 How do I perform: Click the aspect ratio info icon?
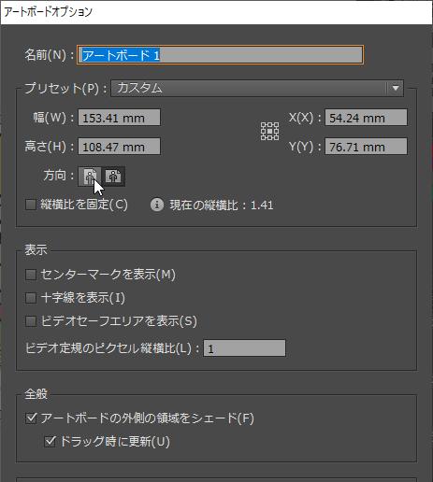(x=157, y=205)
